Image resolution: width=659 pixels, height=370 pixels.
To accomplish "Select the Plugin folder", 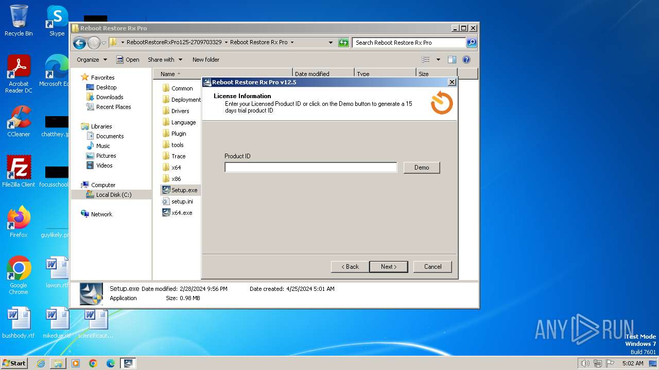I will [174, 134].
